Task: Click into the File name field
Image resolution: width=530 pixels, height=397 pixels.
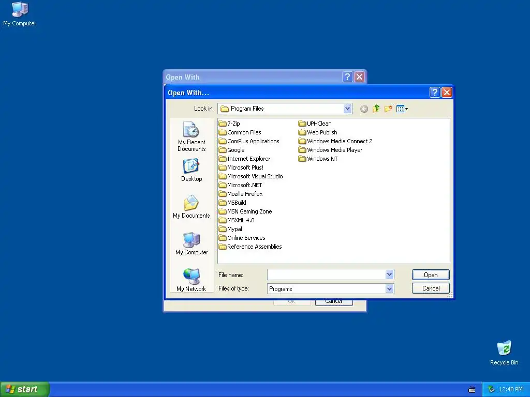Action: click(x=326, y=274)
